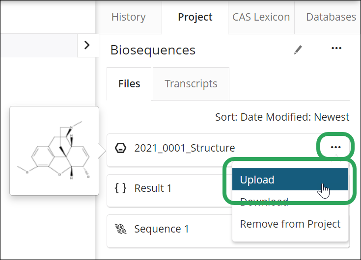361x260 pixels.
Task: Select the Project tab
Action: (195, 17)
